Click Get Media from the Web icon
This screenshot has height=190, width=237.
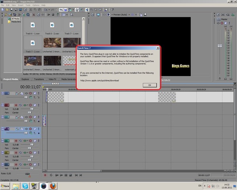pyautogui.click(x=23, y=15)
